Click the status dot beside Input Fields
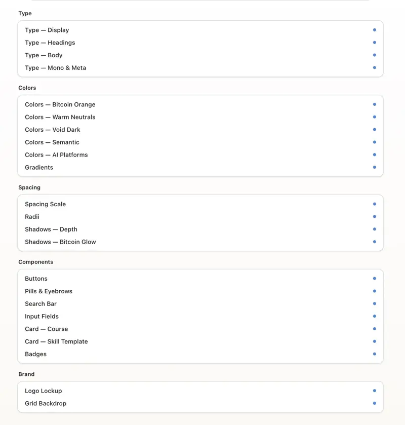This screenshot has width=405, height=425. 375,316
